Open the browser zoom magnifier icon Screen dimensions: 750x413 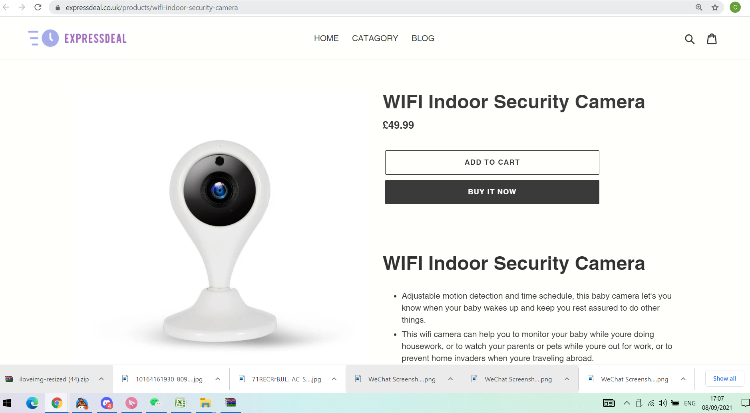[x=699, y=8]
